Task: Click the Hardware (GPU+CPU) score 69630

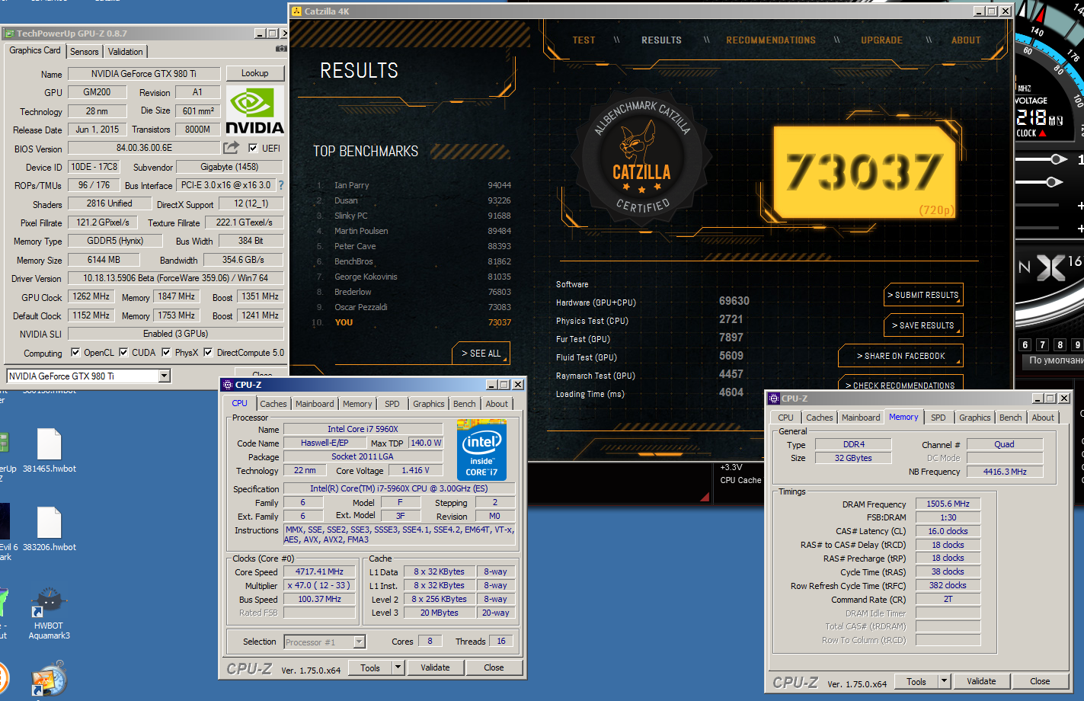Action: pyautogui.click(x=734, y=301)
